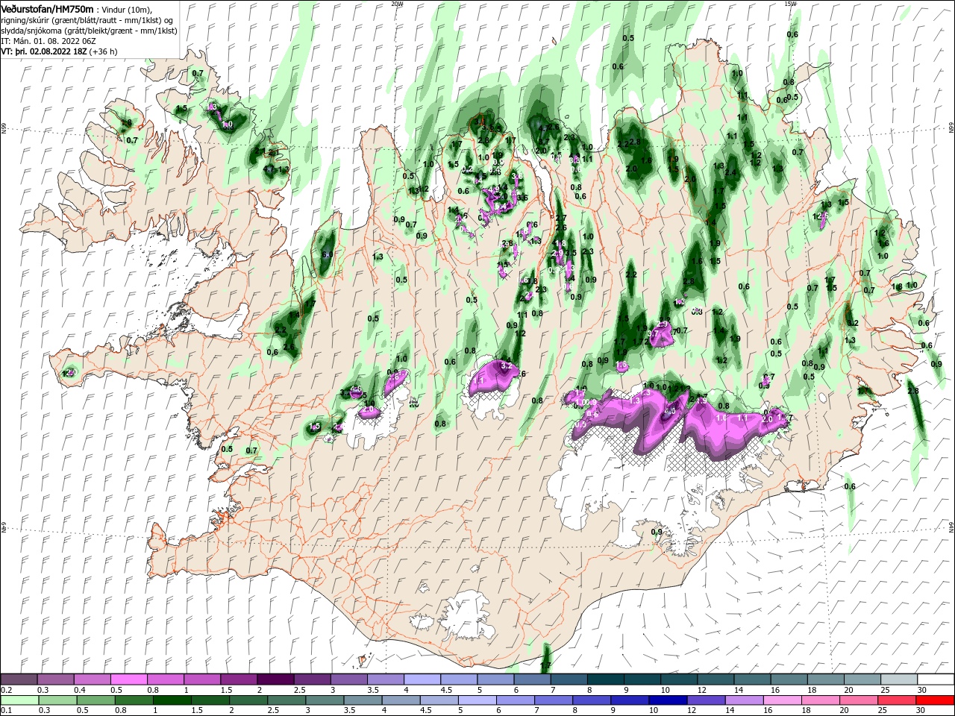Screen dimensions: 955x716
Task: Click the 'Vindur (10m)' text in the header
Action: pos(126,9)
